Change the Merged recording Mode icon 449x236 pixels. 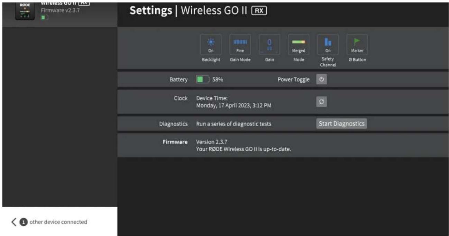click(299, 45)
